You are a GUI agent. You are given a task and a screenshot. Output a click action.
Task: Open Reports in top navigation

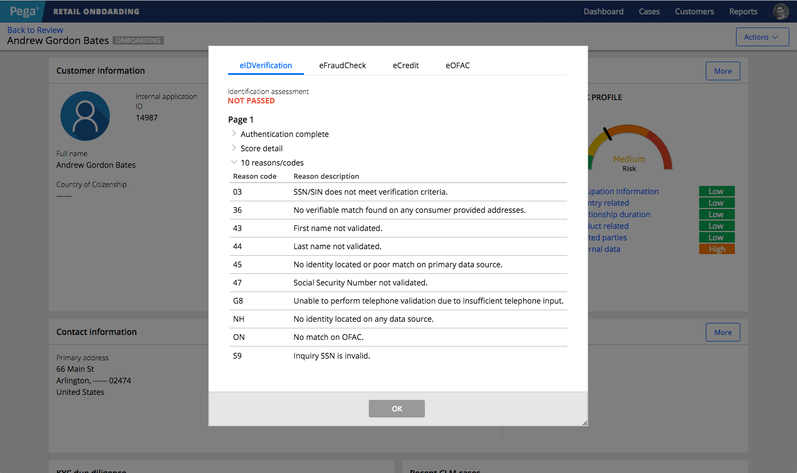click(743, 12)
